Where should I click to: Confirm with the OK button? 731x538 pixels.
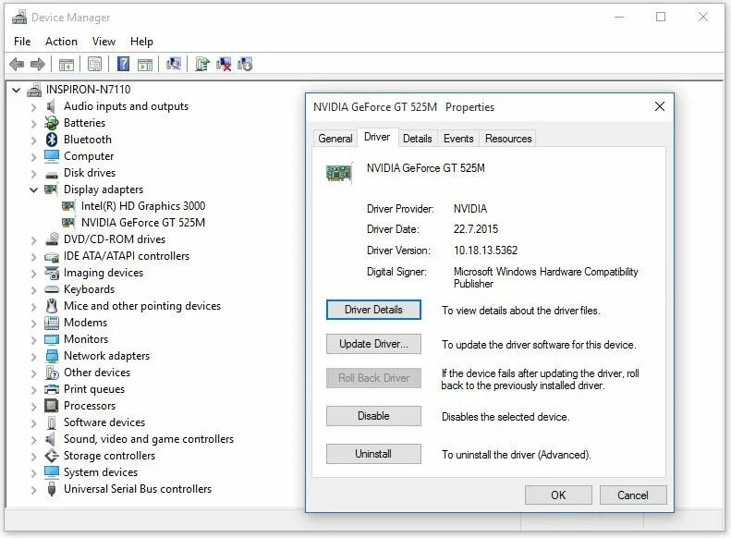pyautogui.click(x=558, y=495)
